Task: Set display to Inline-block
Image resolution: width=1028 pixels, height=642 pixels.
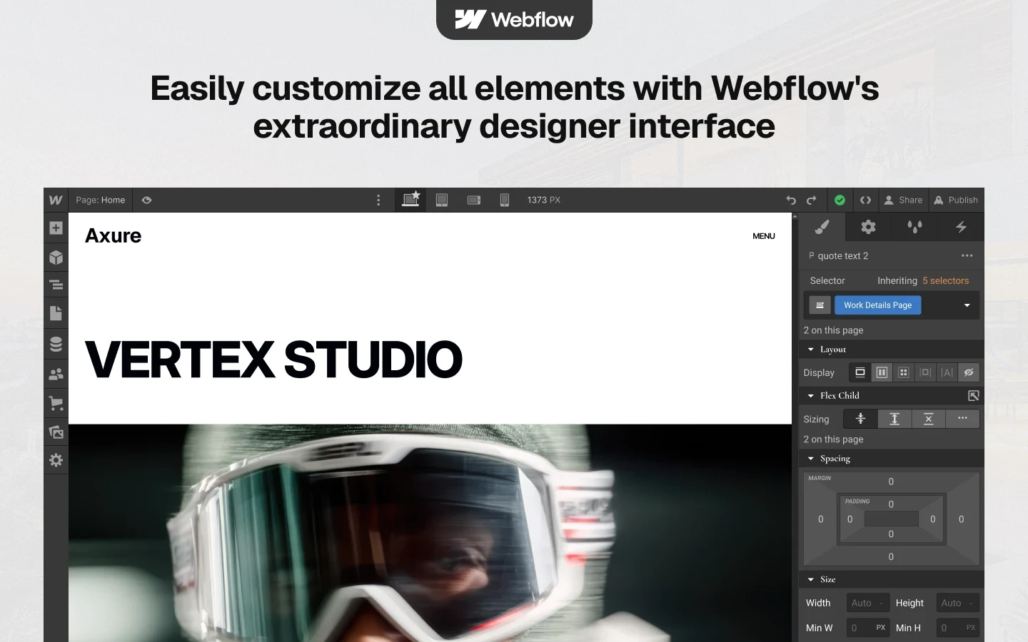Action: (x=925, y=372)
